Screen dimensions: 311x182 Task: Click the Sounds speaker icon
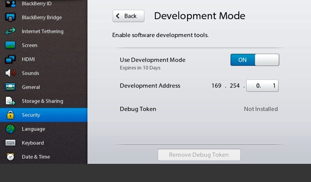11,73
